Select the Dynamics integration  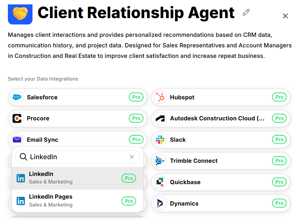tap(221, 203)
